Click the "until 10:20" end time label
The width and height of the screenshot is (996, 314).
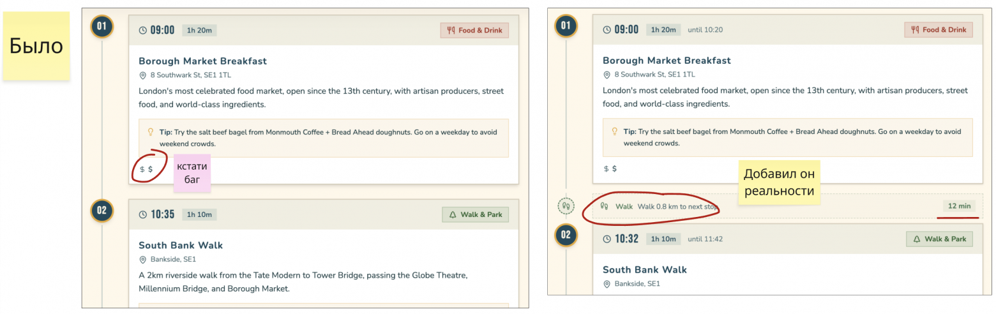click(705, 30)
